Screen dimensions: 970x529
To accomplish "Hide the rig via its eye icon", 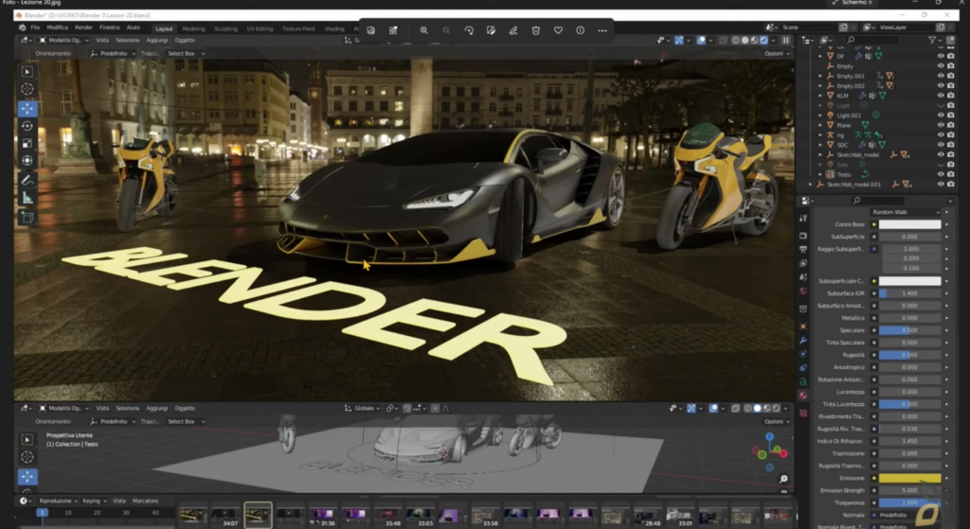I will tap(941, 134).
